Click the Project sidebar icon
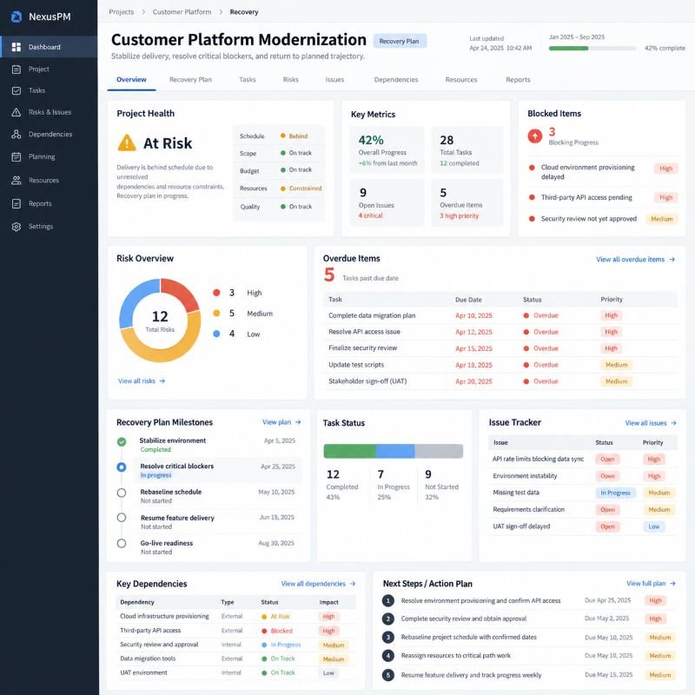Viewport: 695px width, 695px height. tap(17, 69)
